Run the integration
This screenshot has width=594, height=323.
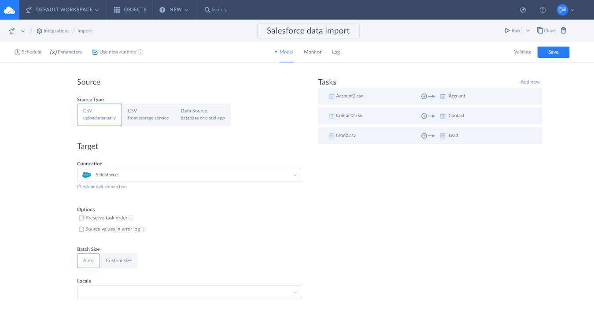[x=512, y=30]
